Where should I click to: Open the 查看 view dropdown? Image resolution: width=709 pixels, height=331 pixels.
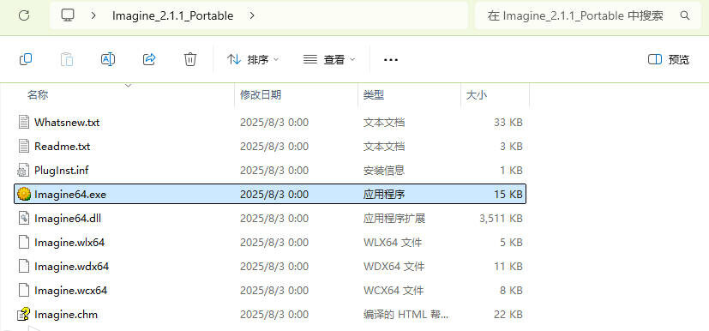click(329, 59)
